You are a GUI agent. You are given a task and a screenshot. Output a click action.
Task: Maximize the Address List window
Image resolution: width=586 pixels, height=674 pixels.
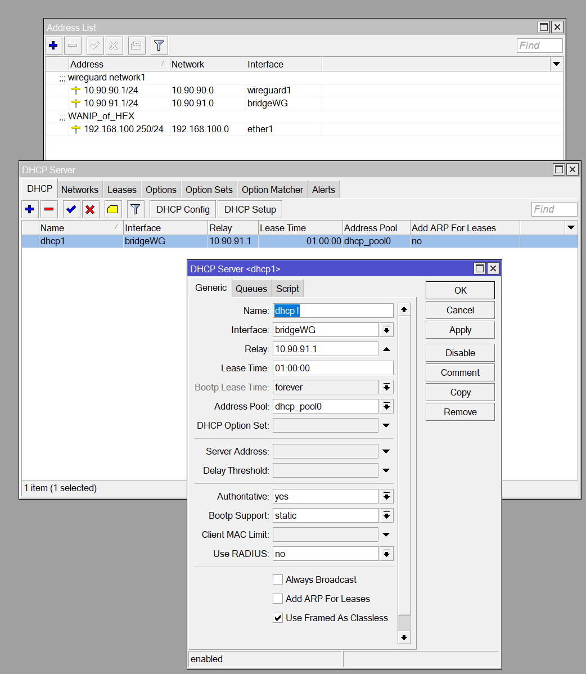[544, 27]
